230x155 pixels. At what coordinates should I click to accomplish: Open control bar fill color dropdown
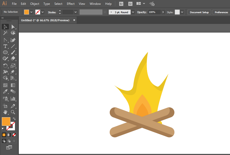(x=32, y=12)
